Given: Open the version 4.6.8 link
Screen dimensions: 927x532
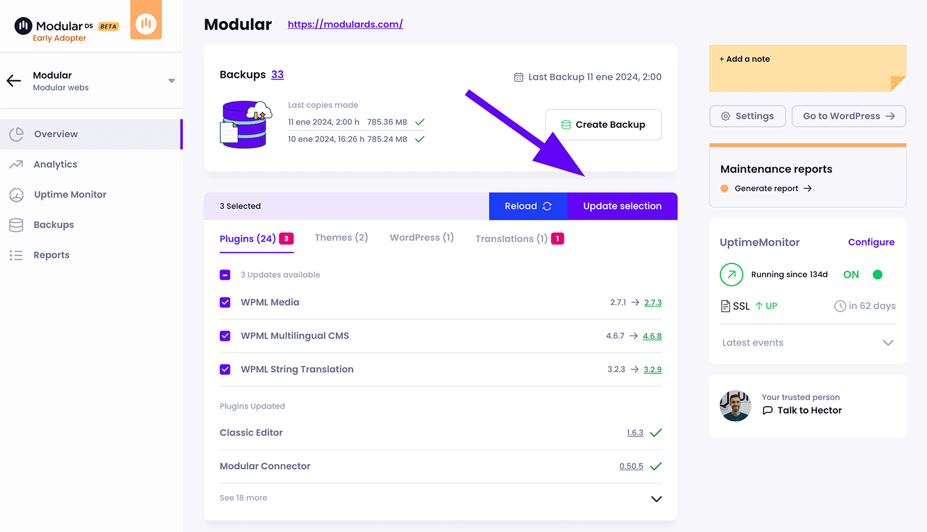Looking at the screenshot, I should click(x=652, y=336).
